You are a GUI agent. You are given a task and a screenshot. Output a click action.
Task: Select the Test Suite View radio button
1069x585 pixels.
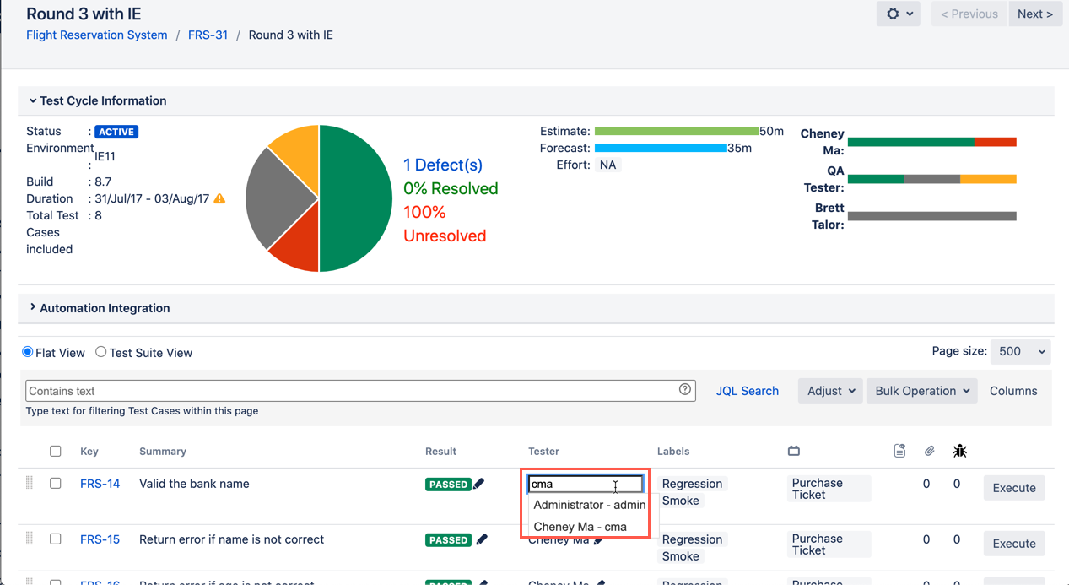(x=101, y=352)
